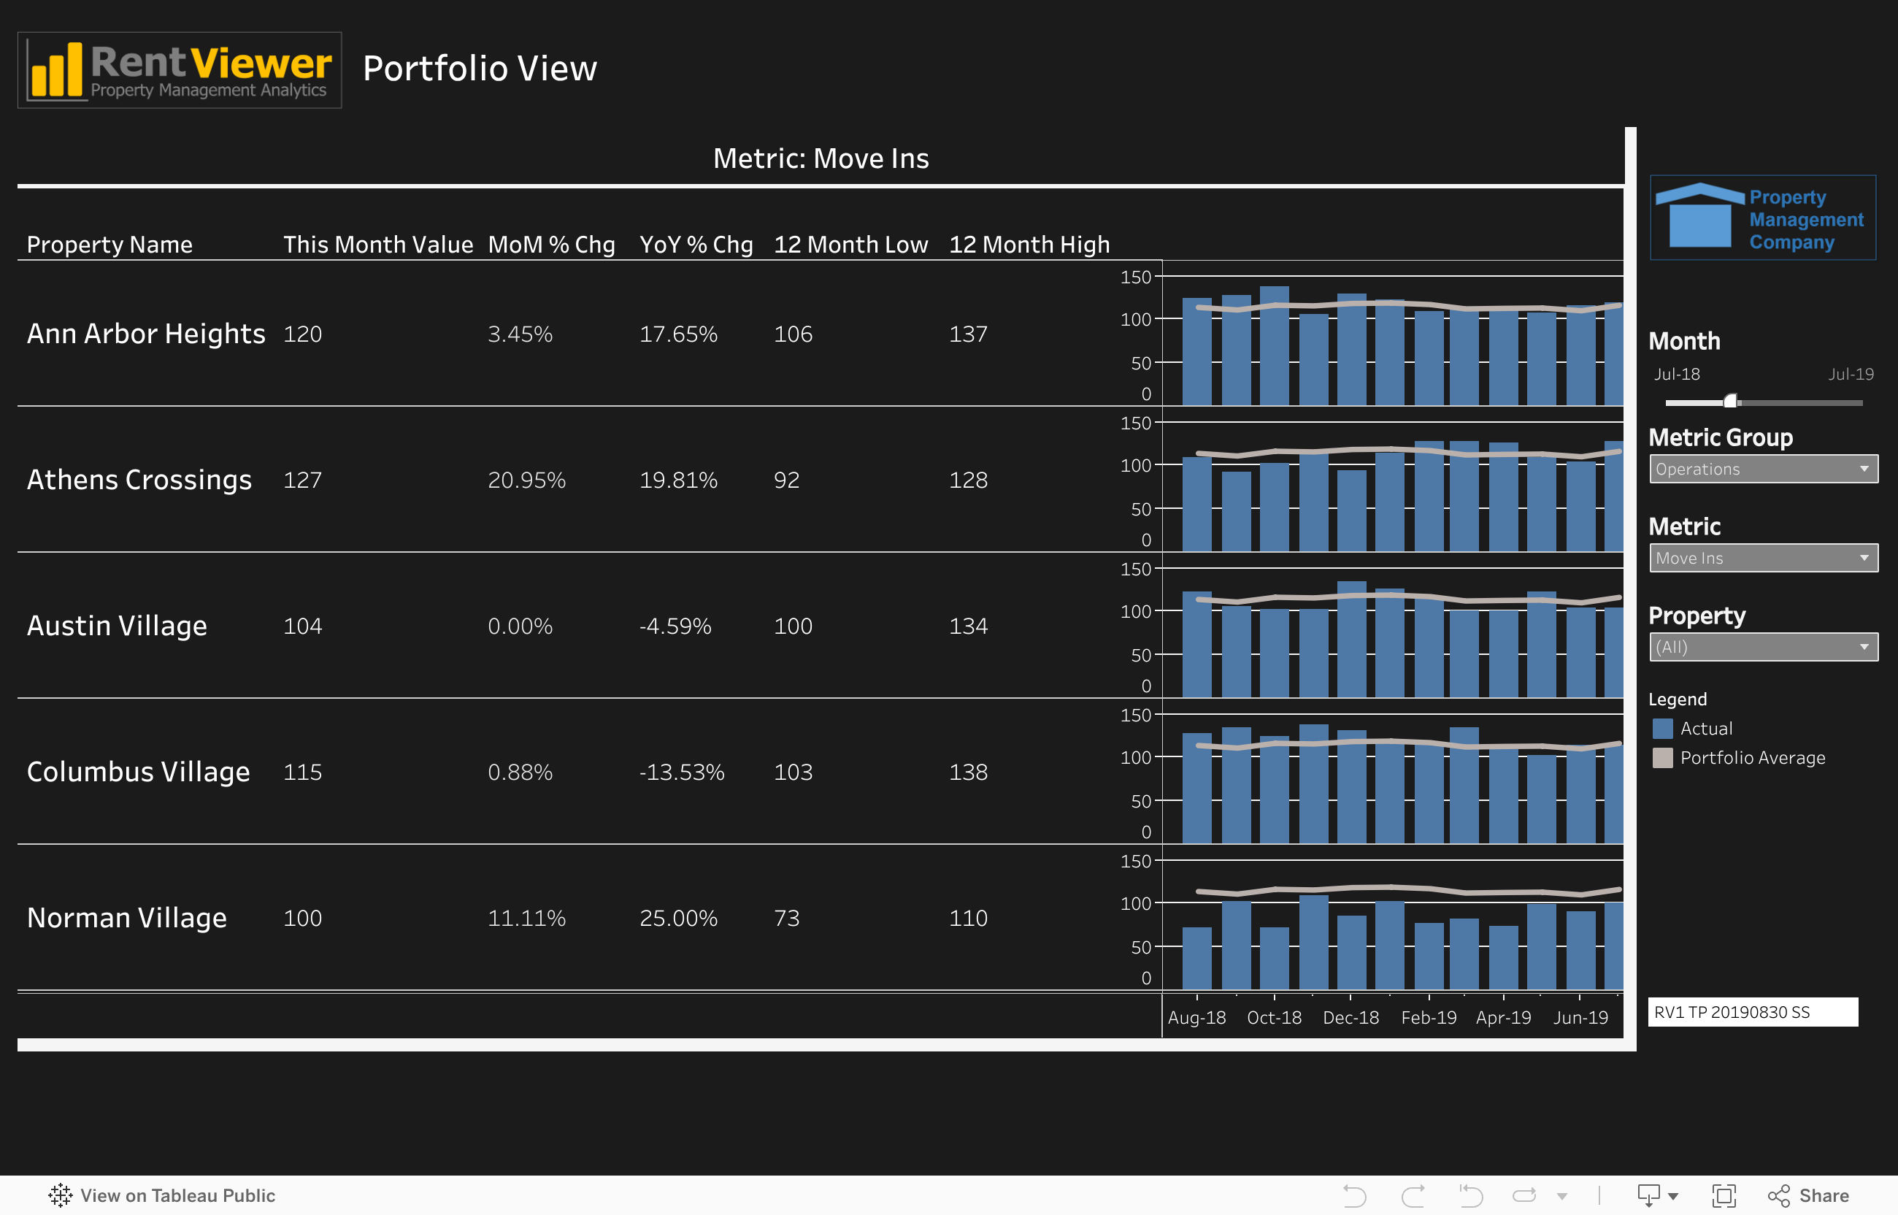Click the RentViewer logo image
This screenshot has height=1215, width=1898.
point(180,70)
